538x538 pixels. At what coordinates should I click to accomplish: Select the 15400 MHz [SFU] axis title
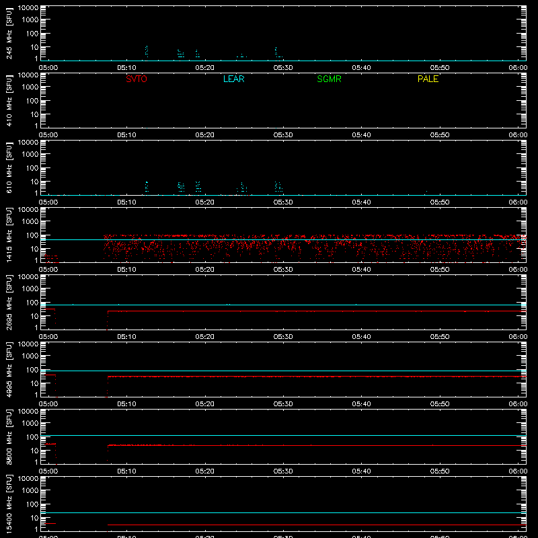[x=9, y=504]
